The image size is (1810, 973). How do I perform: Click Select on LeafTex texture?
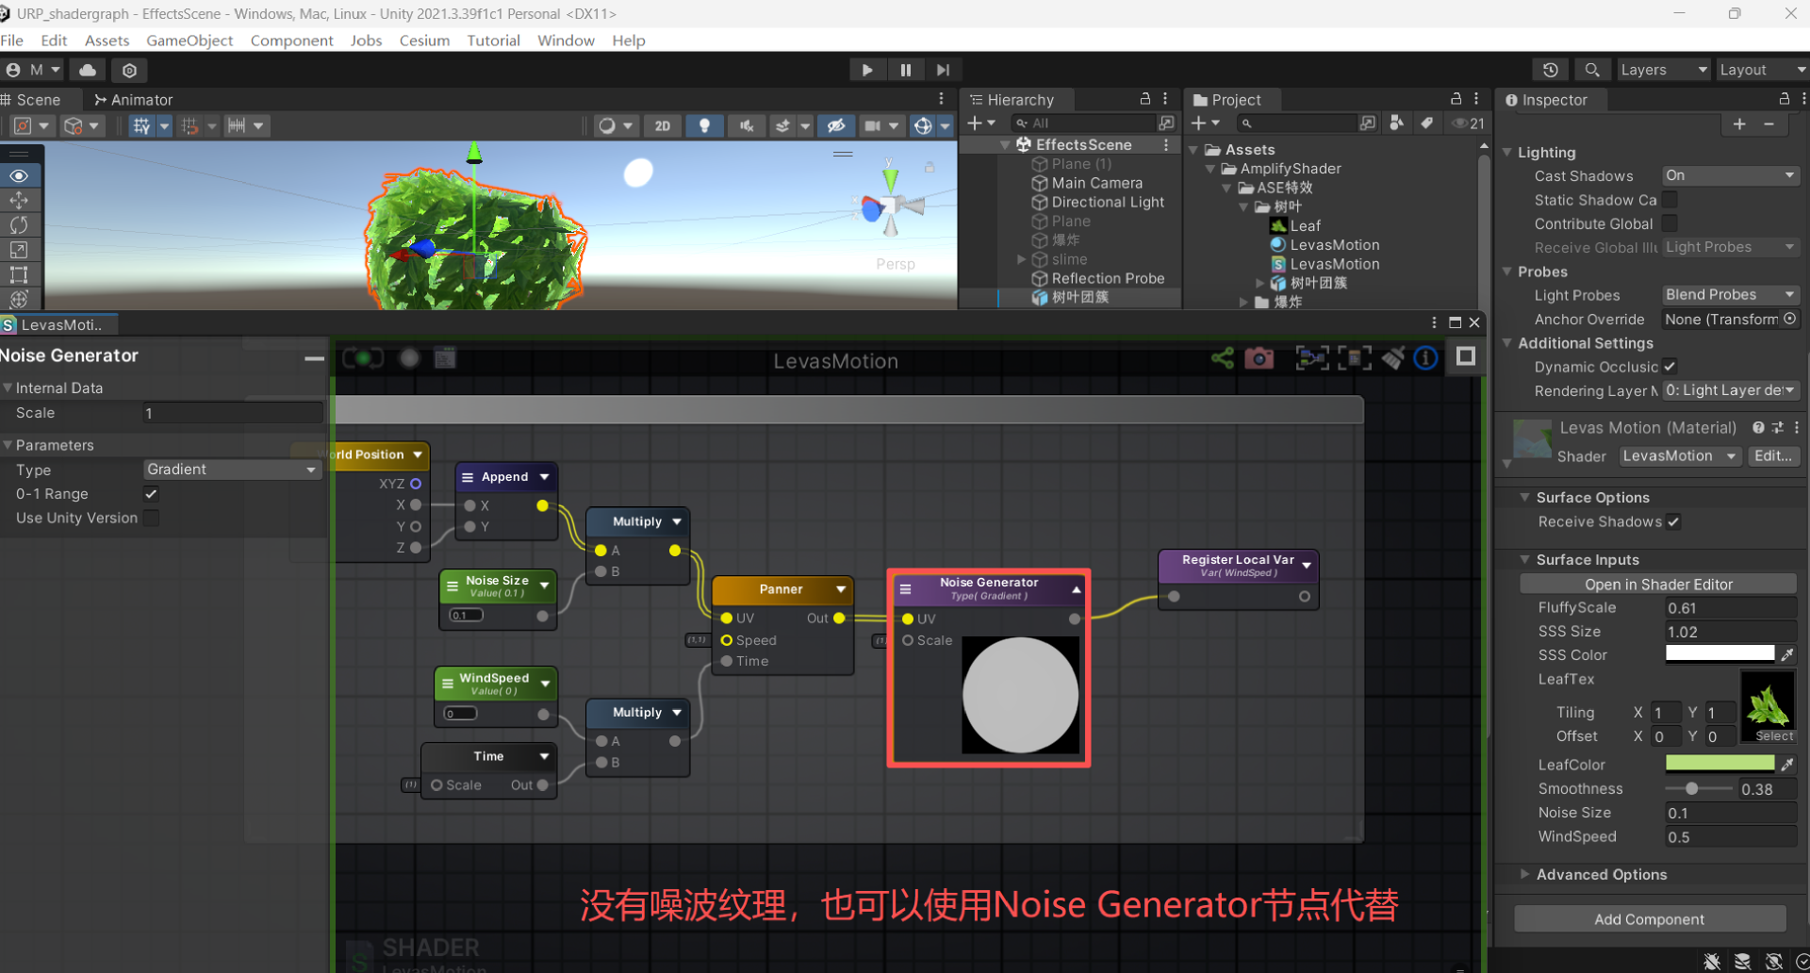click(x=1774, y=736)
